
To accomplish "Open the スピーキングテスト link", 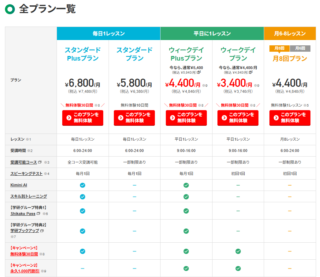I will tap(27, 174).
